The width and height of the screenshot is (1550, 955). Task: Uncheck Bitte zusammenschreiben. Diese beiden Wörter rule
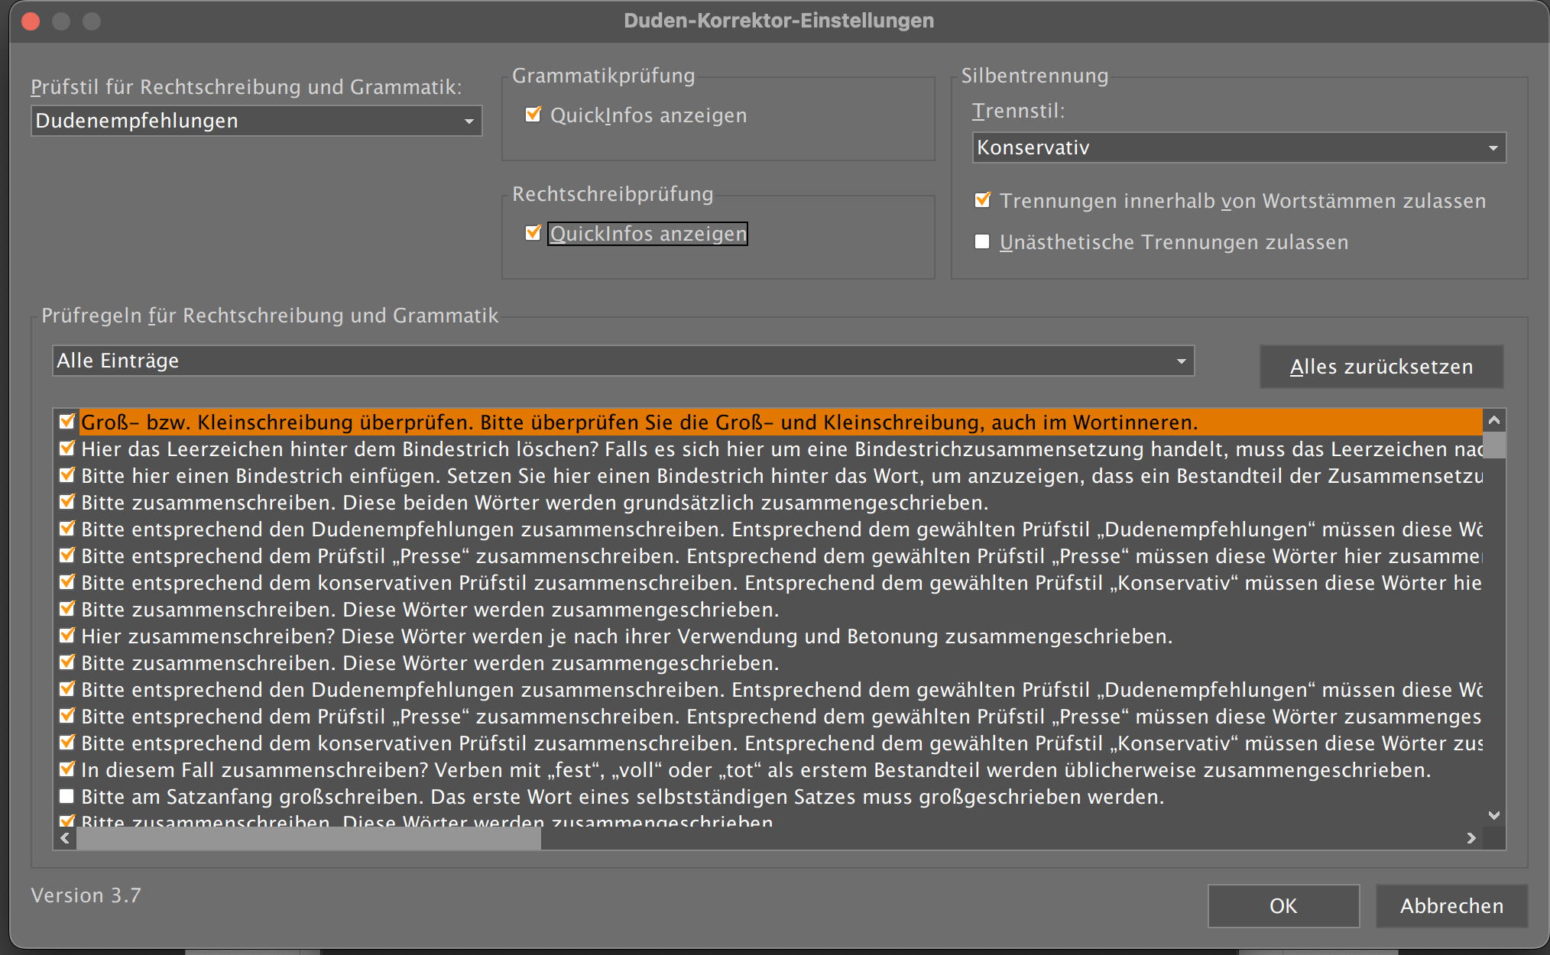click(x=67, y=502)
